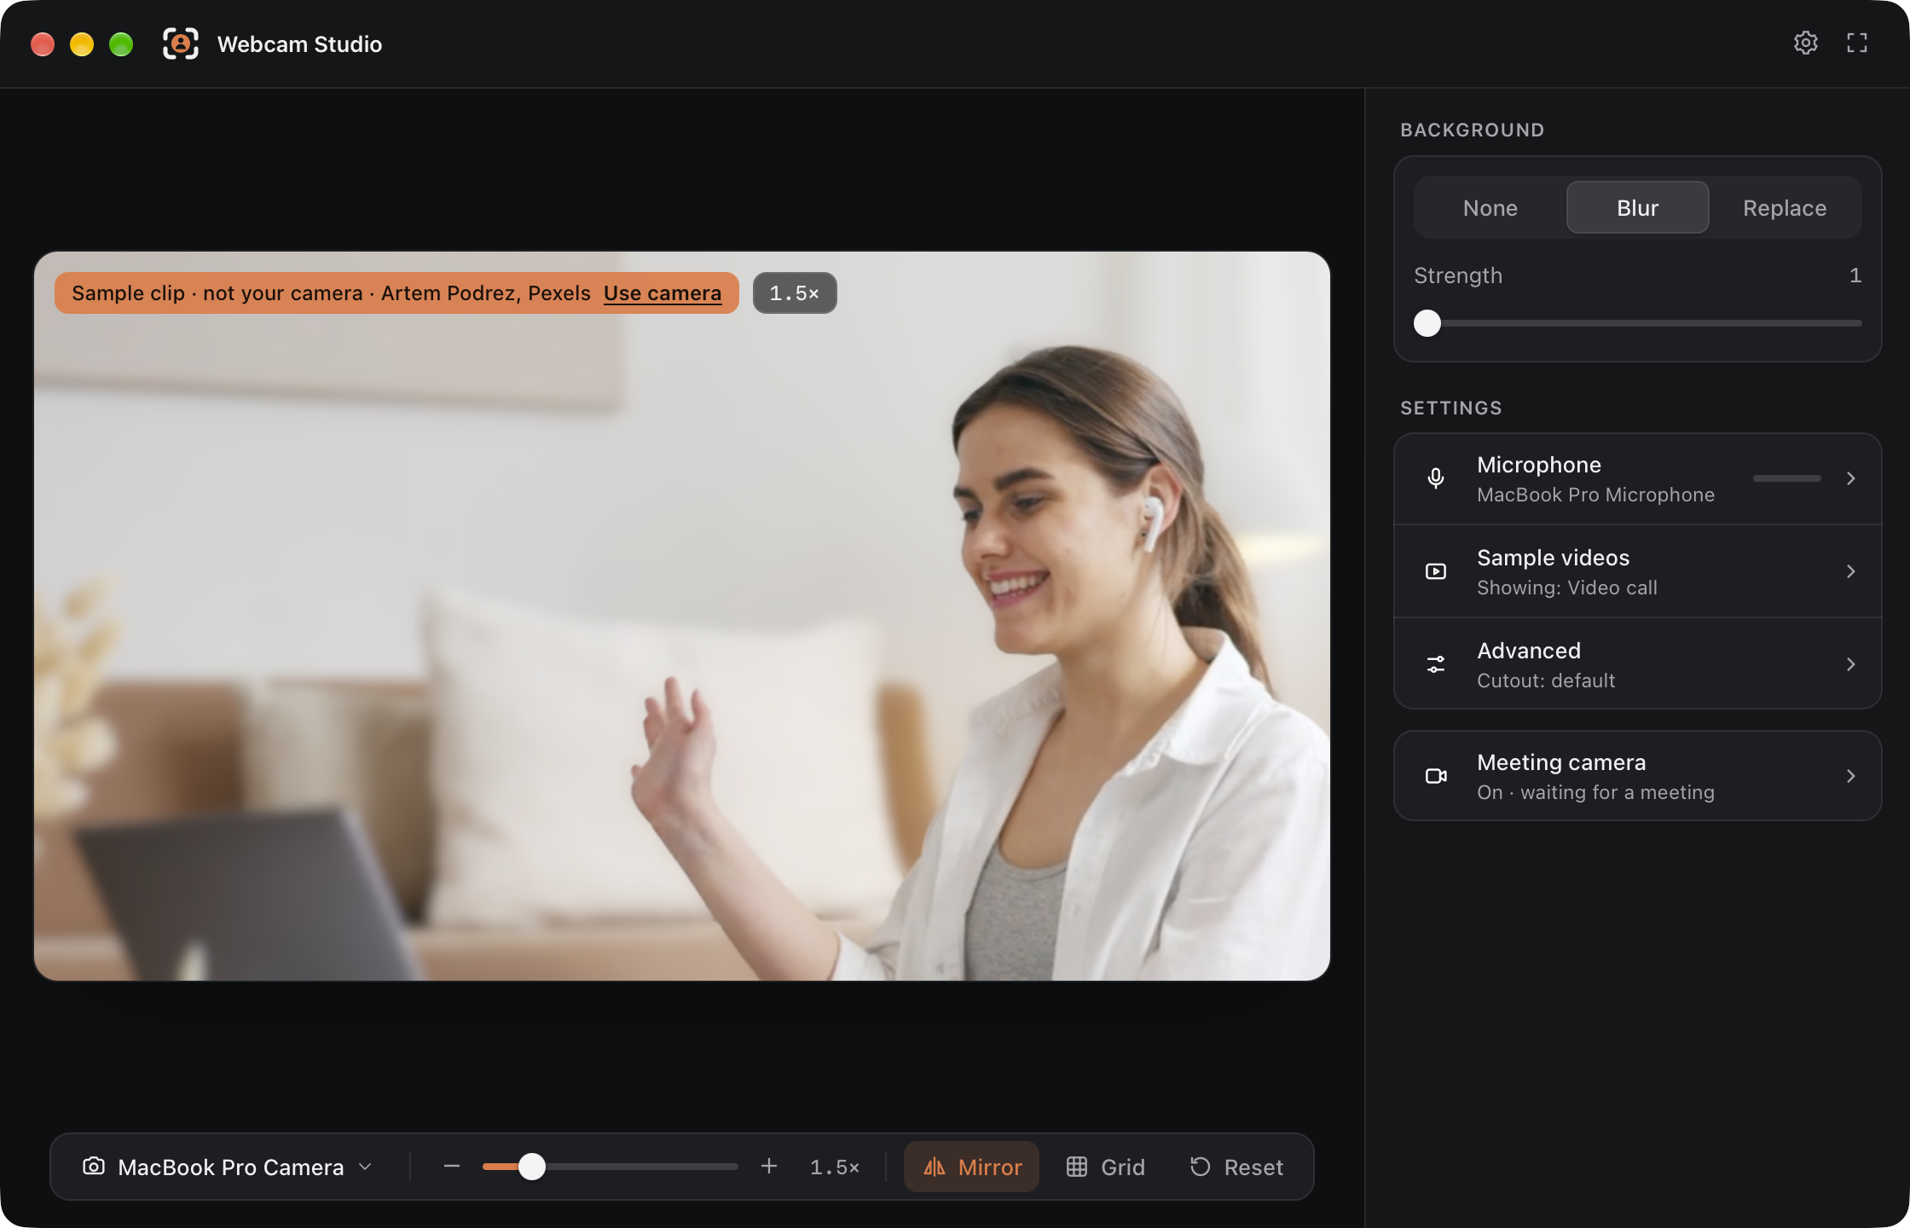Image resolution: width=1910 pixels, height=1228 pixels.
Task: Click the macOS green zoom window button
Action: 121,43
